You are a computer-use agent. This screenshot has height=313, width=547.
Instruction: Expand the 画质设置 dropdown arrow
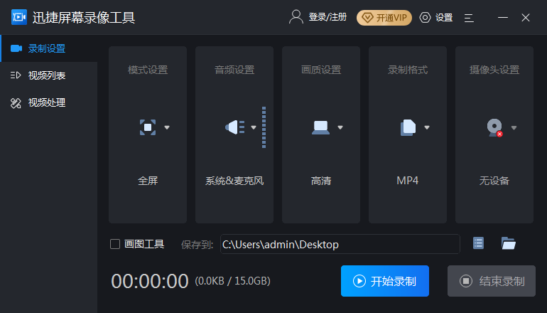[340, 127]
